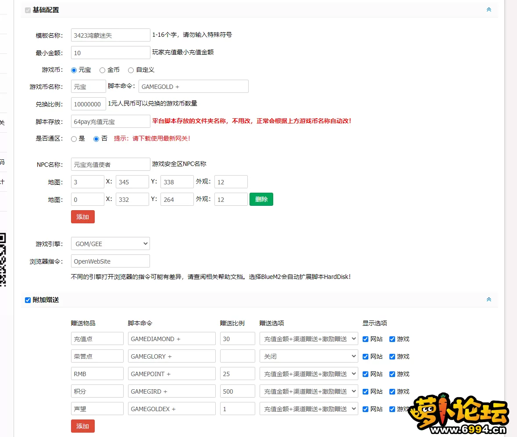Click 赠送比例 field showing 1
This screenshot has height=437, width=517.
pos(237,409)
